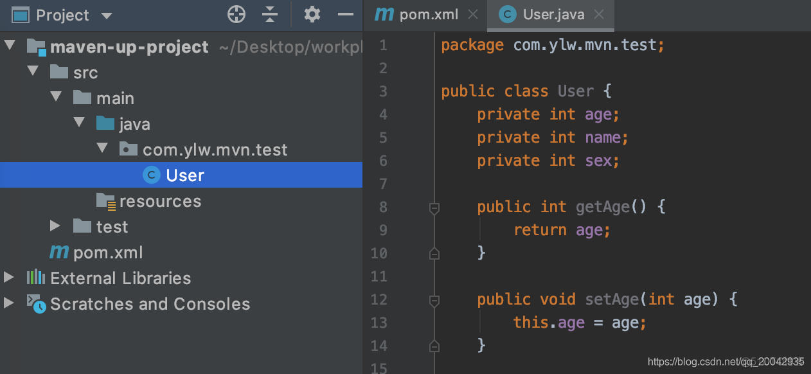Select the User class in project tree

[x=184, y=175]
